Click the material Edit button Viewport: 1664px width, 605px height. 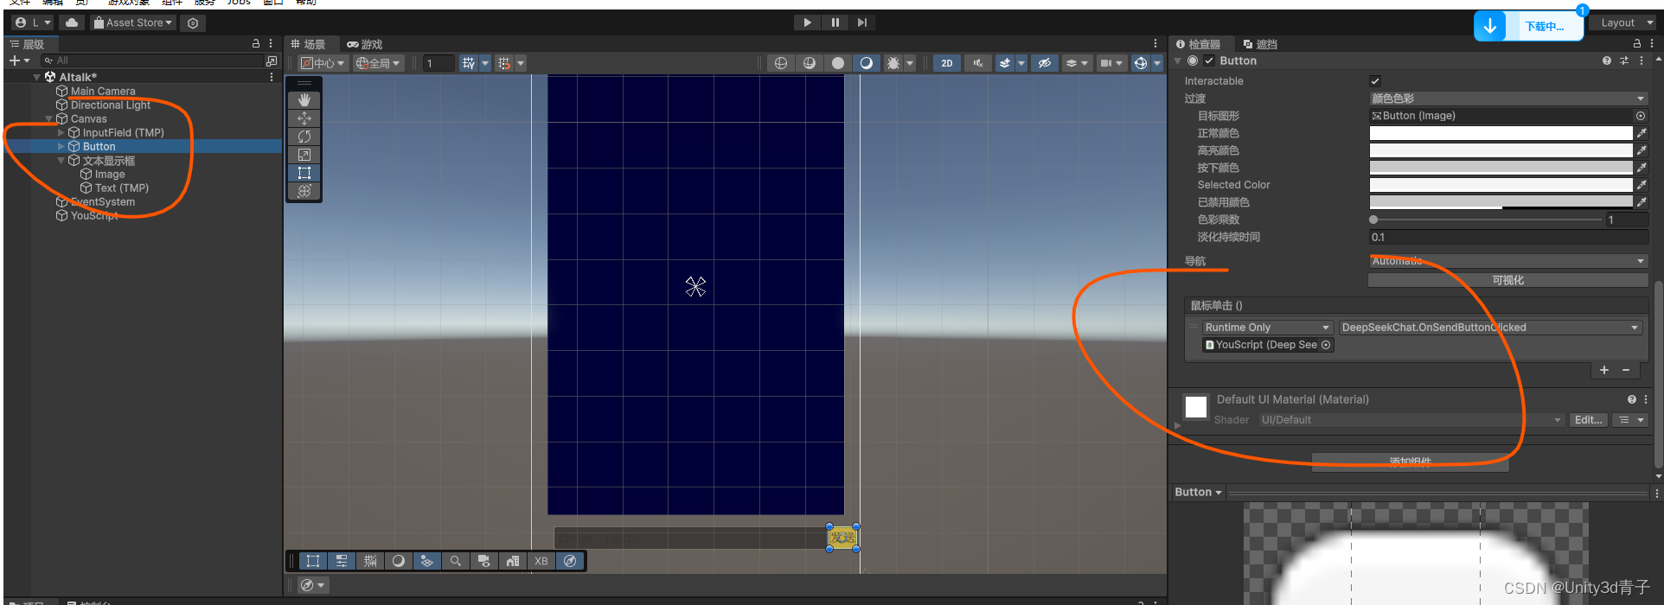click(1588, 420)
